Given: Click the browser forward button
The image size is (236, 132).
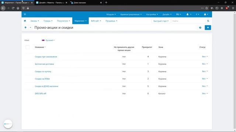Looking at the screenshot, I should click(8, 8).
